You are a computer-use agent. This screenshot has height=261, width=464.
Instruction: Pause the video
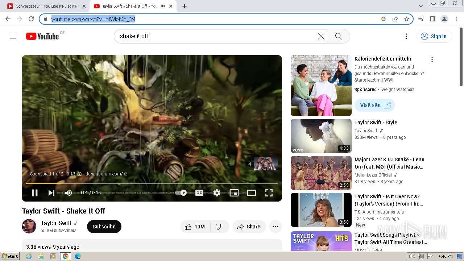[35, 193]
